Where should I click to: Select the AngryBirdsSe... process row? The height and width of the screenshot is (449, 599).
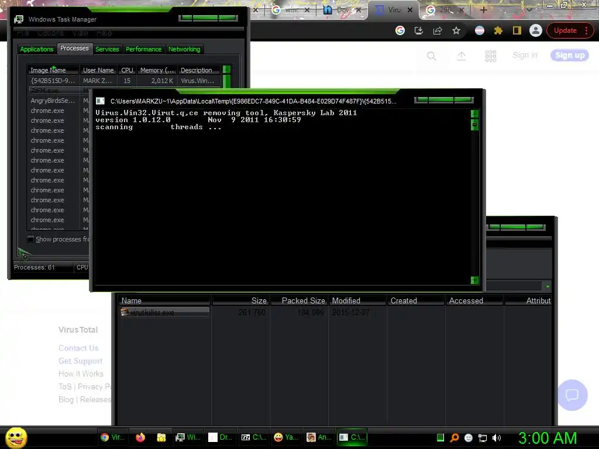tap(59, 101)
